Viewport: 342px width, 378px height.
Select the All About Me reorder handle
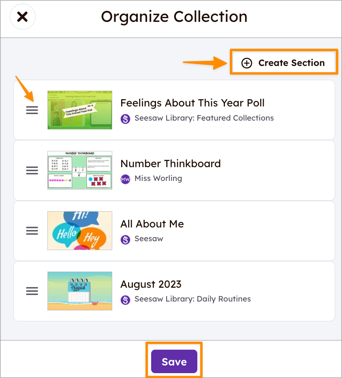pyautogui.click(x=32, y=231)
